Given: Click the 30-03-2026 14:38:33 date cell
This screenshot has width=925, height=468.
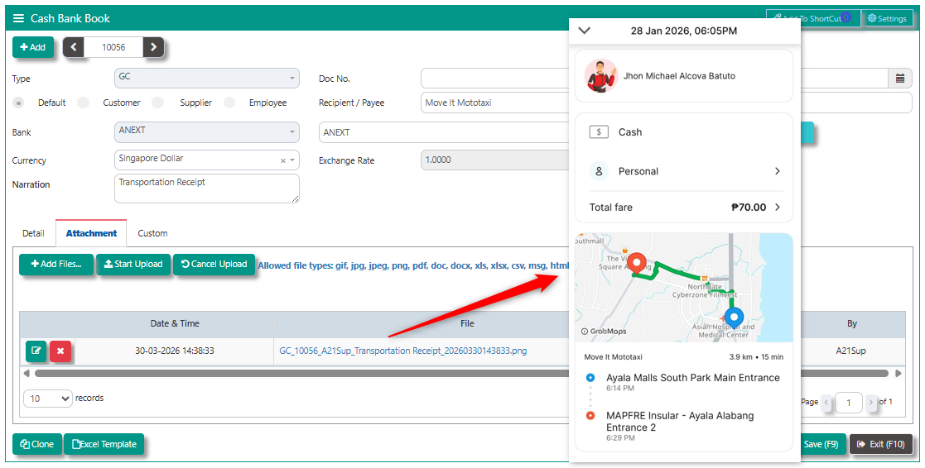Looking at the screenshot, I should point(175,351).
